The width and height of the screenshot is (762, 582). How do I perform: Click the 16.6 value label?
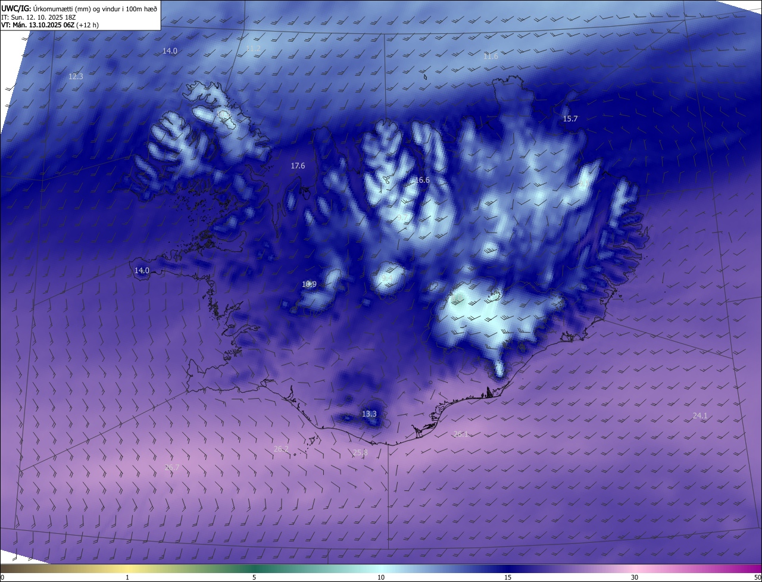pyautogui.click(x=422, y=180)
